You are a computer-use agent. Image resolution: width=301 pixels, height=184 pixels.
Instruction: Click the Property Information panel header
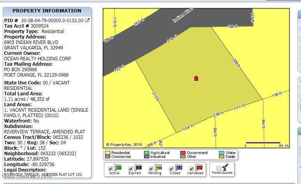[x=47, y=11]
